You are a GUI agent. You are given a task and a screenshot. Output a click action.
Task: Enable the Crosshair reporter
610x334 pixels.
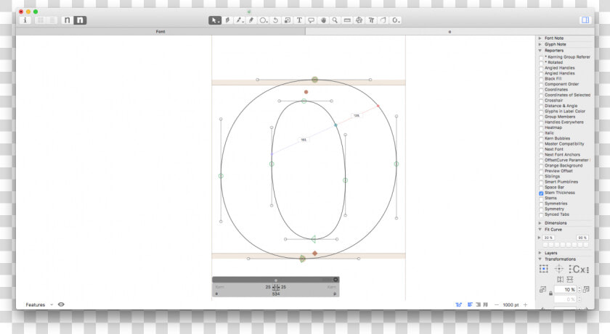(x=541, y=101)
